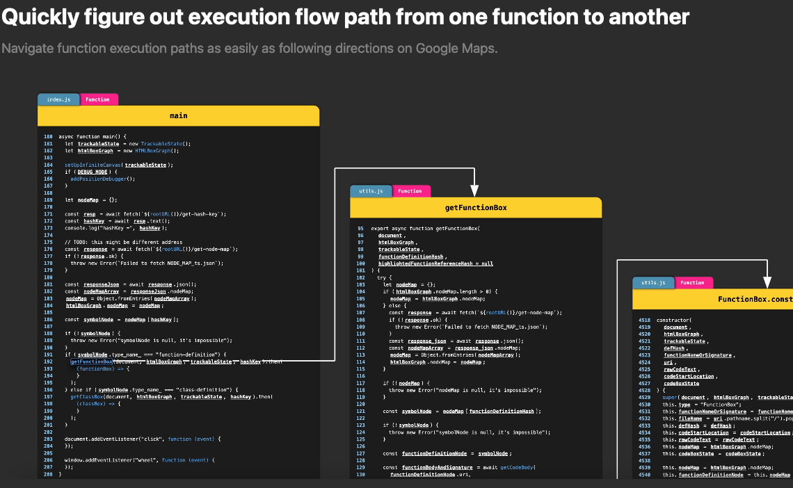Click the yellow getFunctionBox header bar

point(476,208)
